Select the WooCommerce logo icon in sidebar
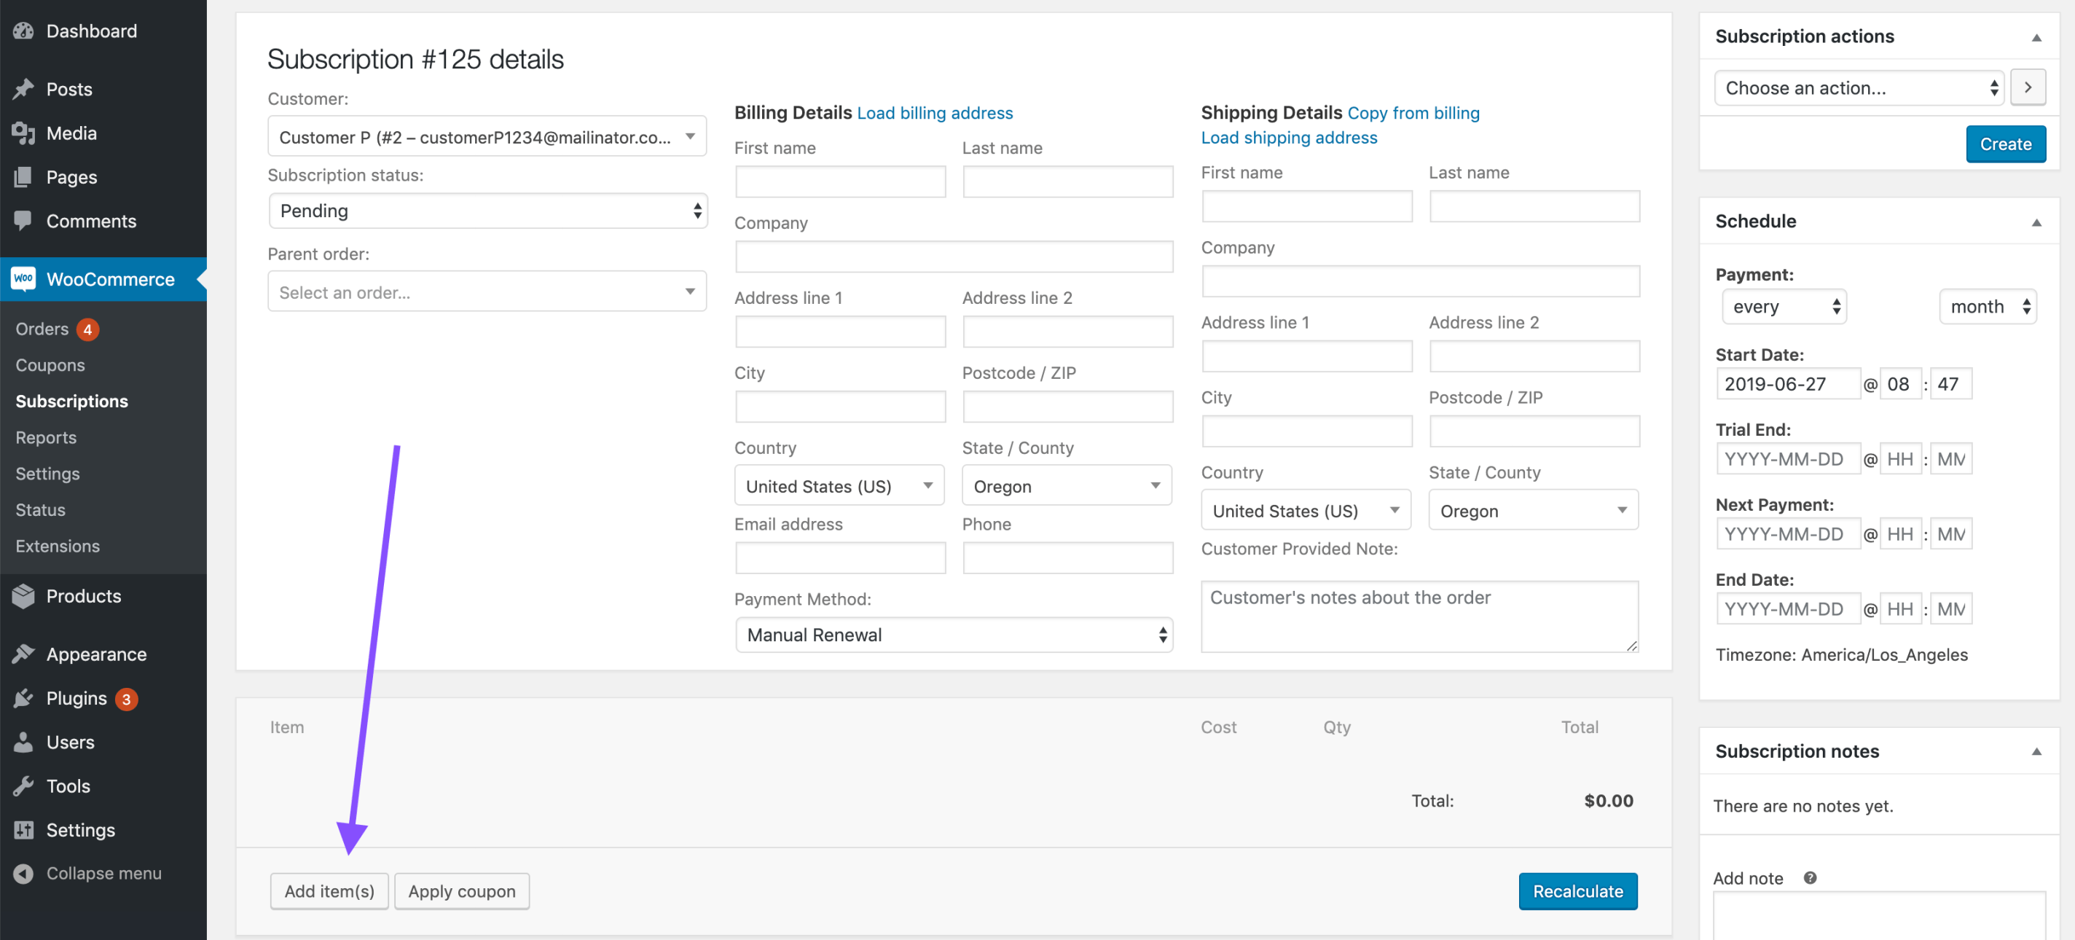The image size is (2075, 940). point(23,278)
